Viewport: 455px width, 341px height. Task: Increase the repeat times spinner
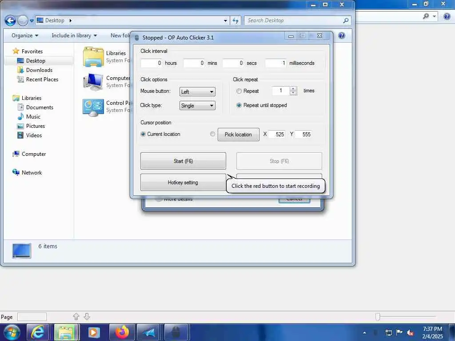293,89
